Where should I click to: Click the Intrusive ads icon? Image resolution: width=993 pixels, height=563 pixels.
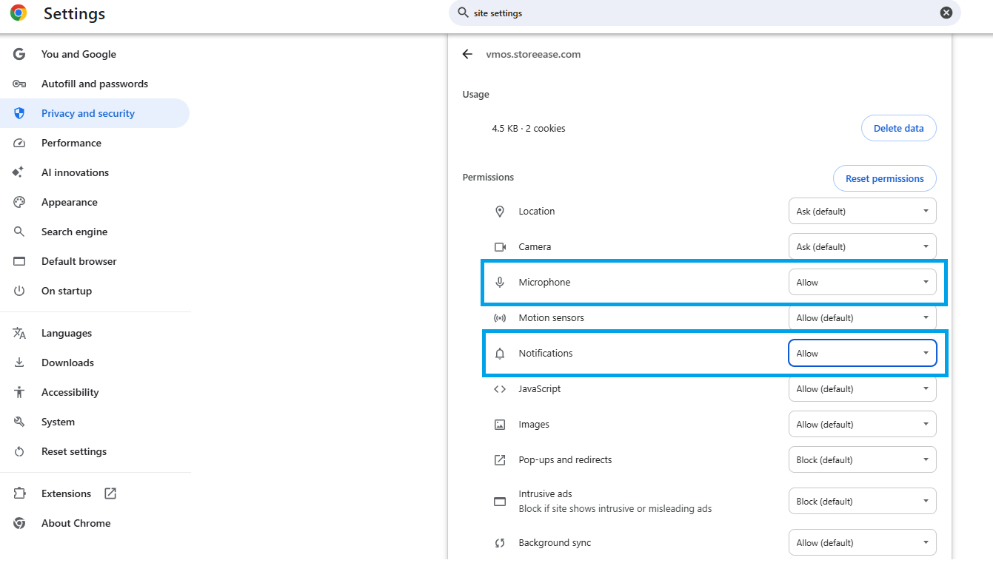[x=500, y=501]
